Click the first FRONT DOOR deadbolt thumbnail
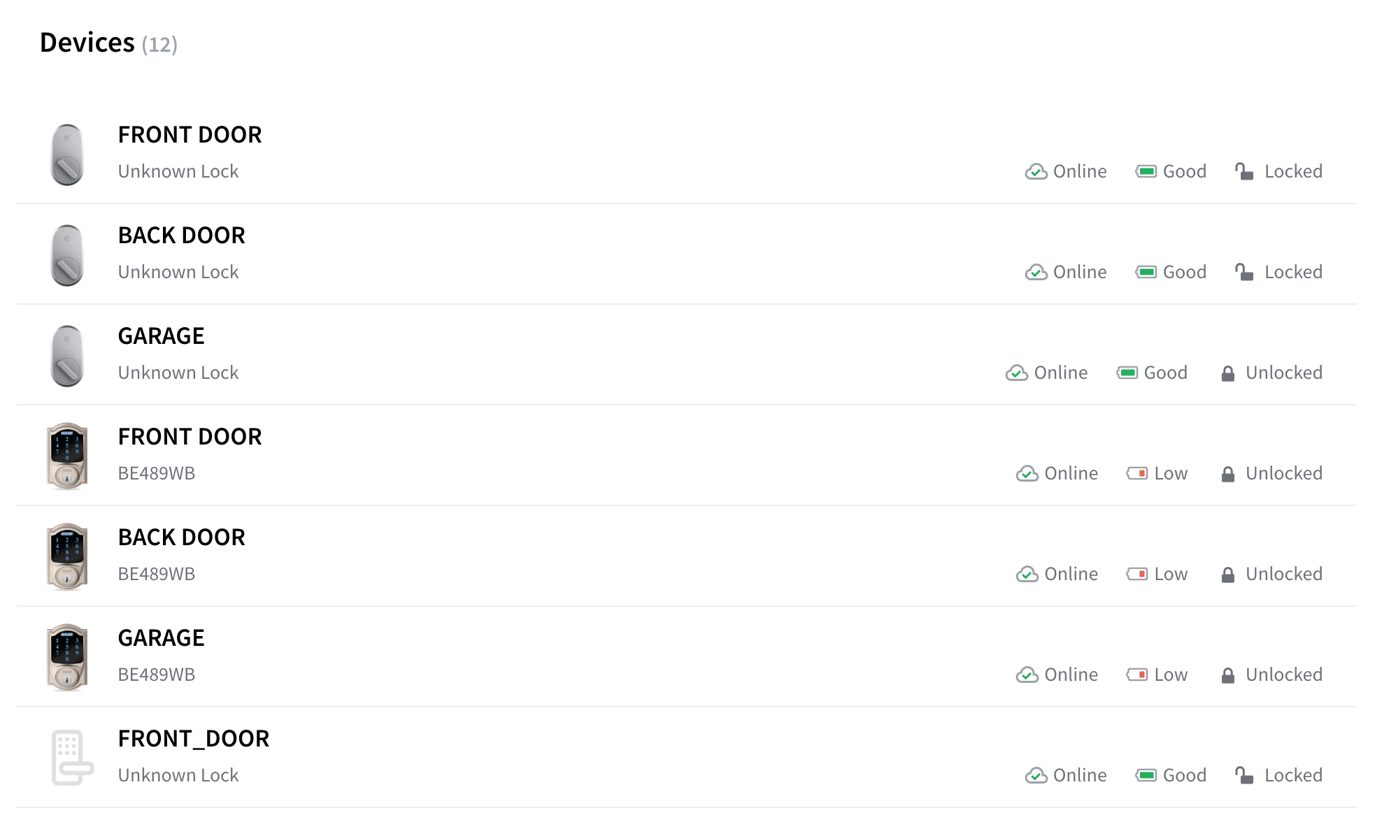Viewport: 1382px width, 815px height. (x=67, y=154)
